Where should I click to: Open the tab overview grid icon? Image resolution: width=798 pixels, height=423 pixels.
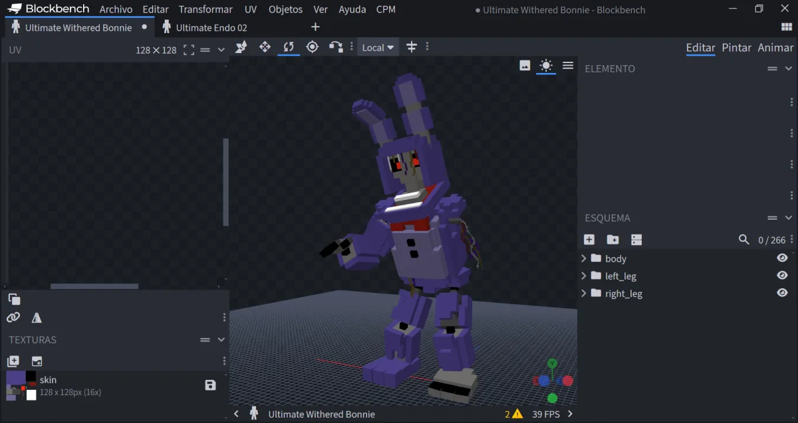tap(787, 27)
